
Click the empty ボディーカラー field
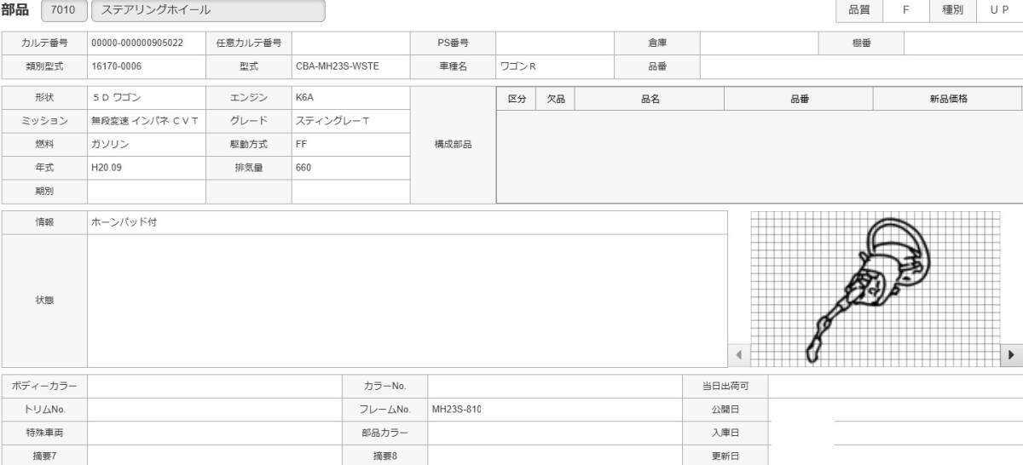click(x=215, y=387)
